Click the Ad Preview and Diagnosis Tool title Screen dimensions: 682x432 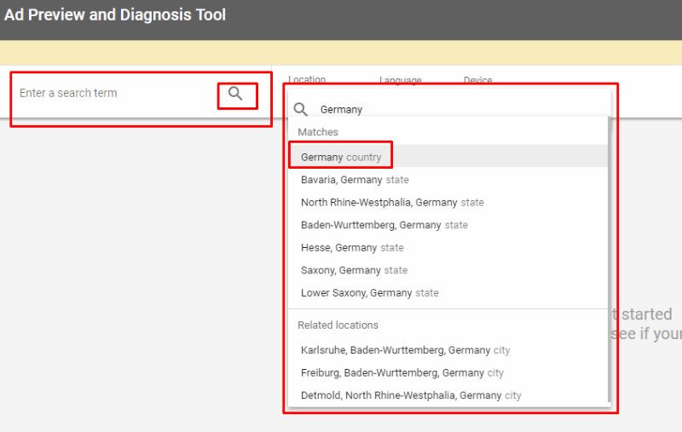pos(115,14)
